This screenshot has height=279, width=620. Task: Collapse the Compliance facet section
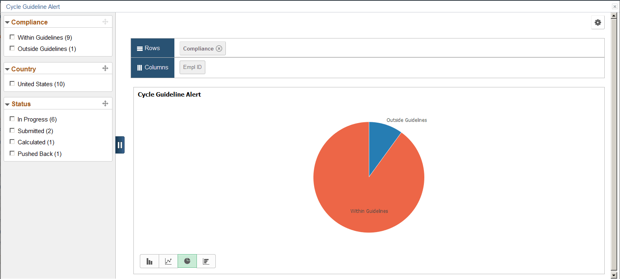(x=7, y=22)
